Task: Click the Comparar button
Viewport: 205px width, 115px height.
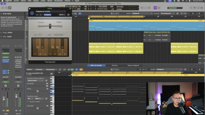Action: pyautogui.click(x=47, y=15)
